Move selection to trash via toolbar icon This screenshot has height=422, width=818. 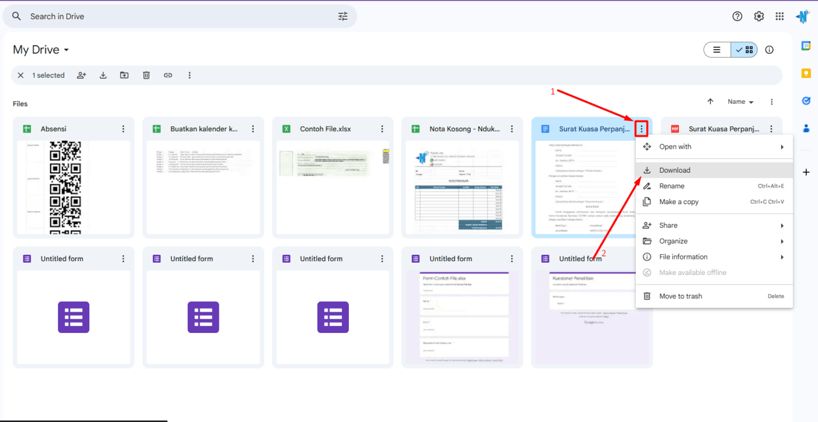(146, 75)
